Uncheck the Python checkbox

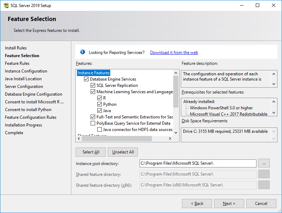(x=99, y=104)
